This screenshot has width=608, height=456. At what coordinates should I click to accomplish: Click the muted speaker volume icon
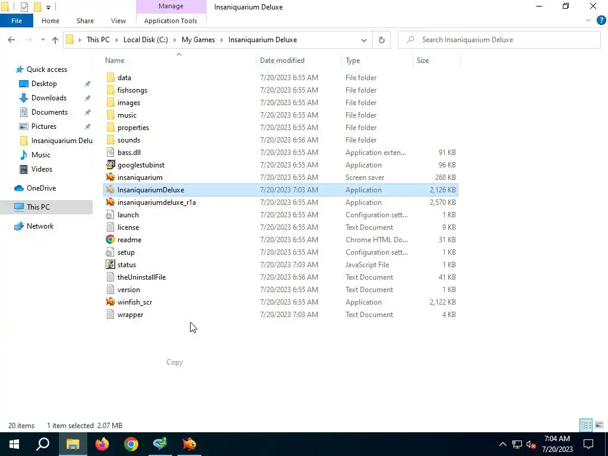tap(531, 444)
